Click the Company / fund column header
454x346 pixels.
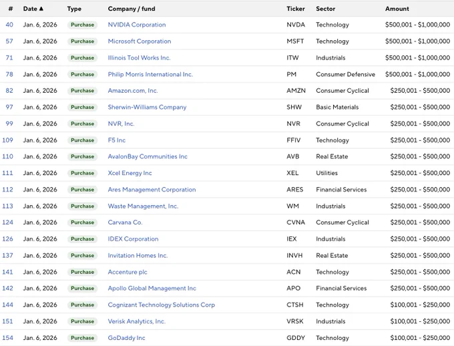tap(132, 9)
